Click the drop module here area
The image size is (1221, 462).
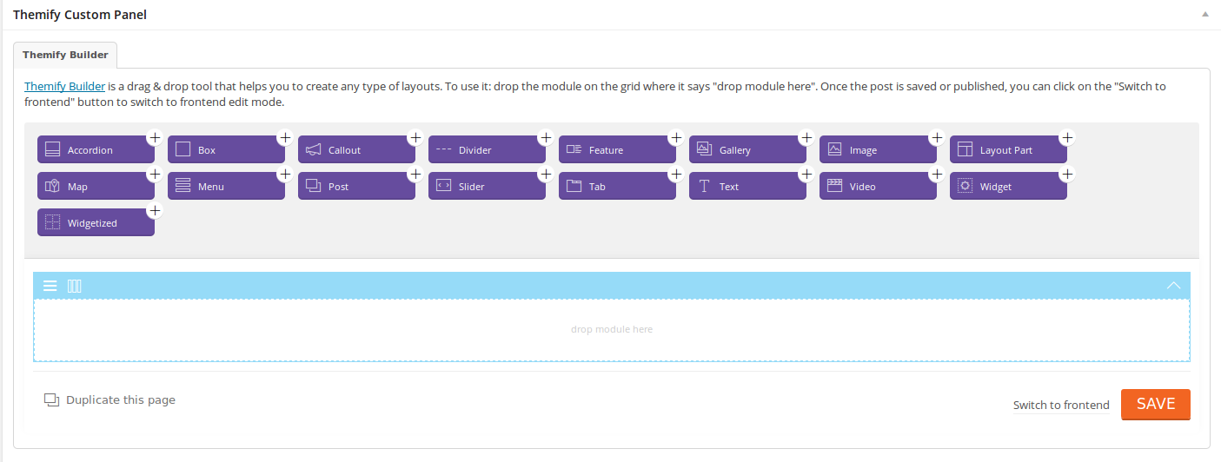(x=612, y=330)
